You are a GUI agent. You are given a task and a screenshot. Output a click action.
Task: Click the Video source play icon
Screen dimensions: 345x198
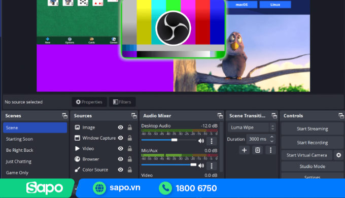77,148
